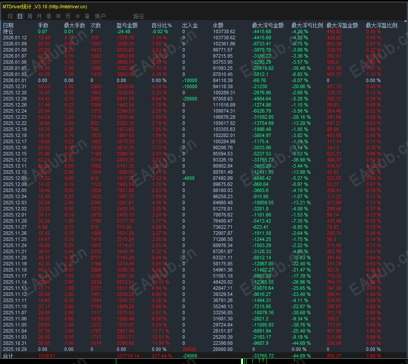The width and height of the screenshot is (408, 364).
Task: Select the 2026.01.09 date row
Action: click(15, 44)
